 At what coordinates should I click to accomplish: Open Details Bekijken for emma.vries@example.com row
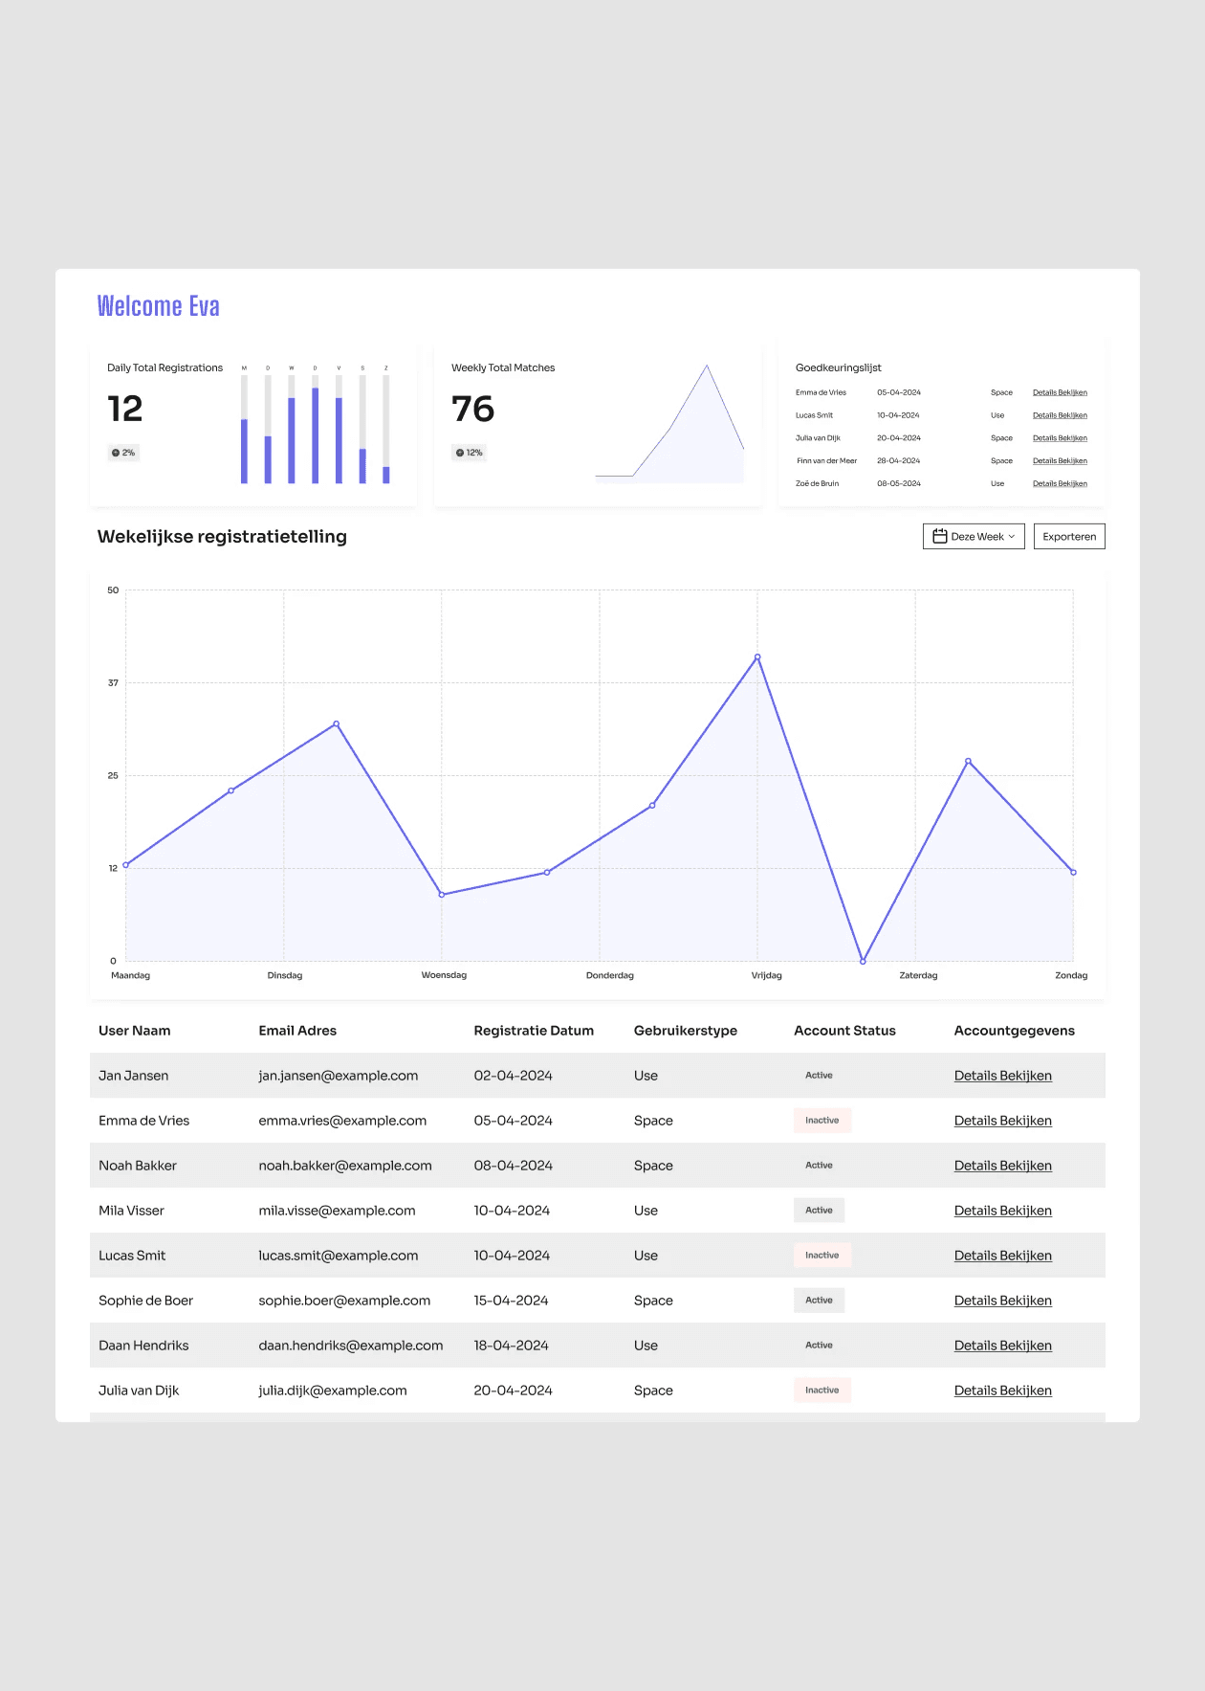[x=1002, y=1121]
